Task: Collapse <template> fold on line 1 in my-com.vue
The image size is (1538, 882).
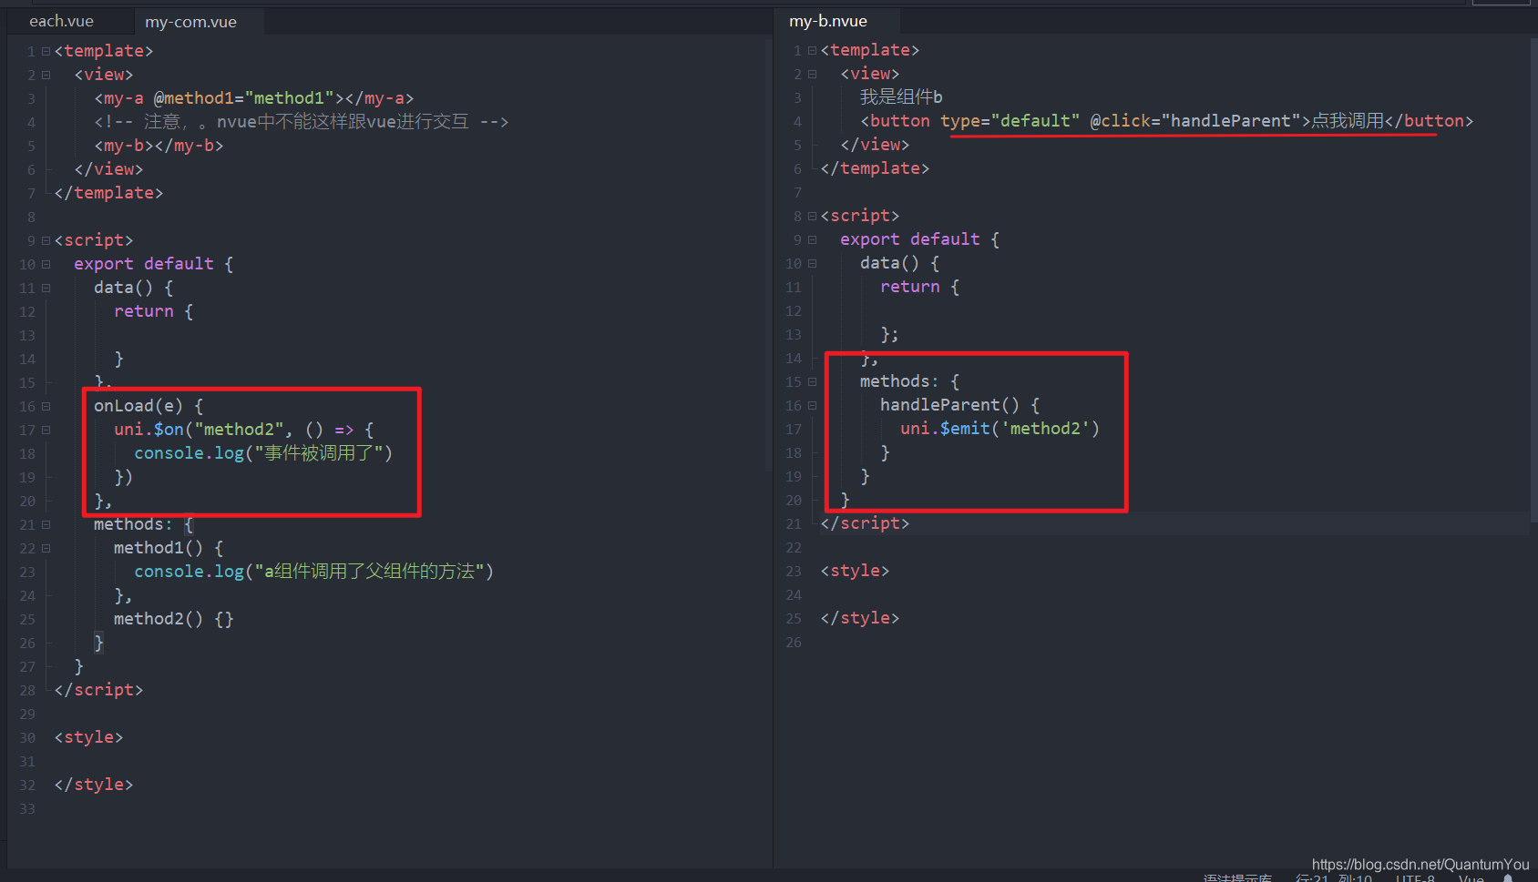Action: [46, 52]
